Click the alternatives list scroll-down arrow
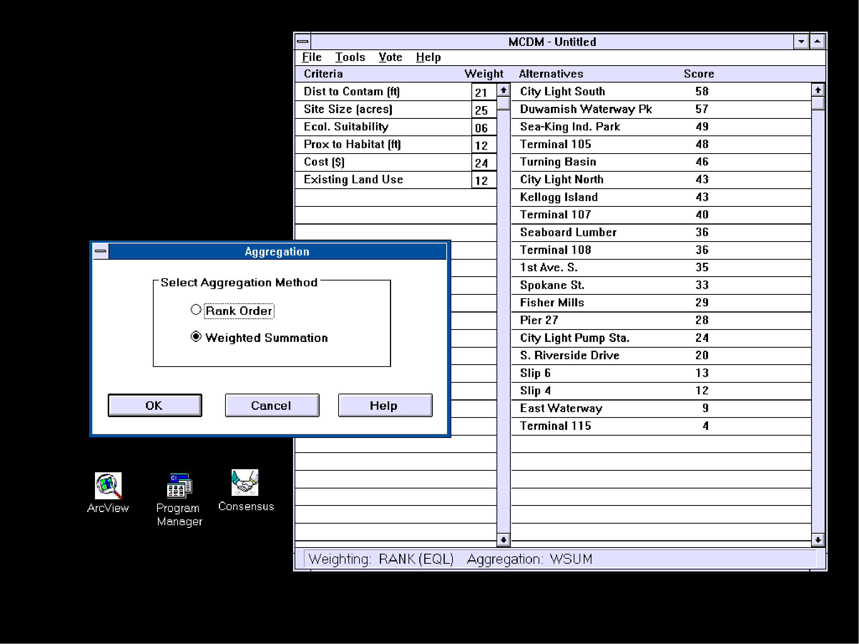Image resolution: width=859 pixels, height=644 pixels. coord(817,539)
